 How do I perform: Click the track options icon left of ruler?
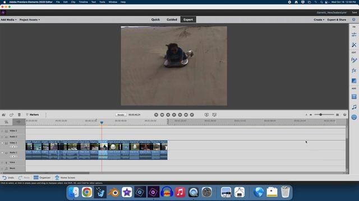[x=6, y=122]
